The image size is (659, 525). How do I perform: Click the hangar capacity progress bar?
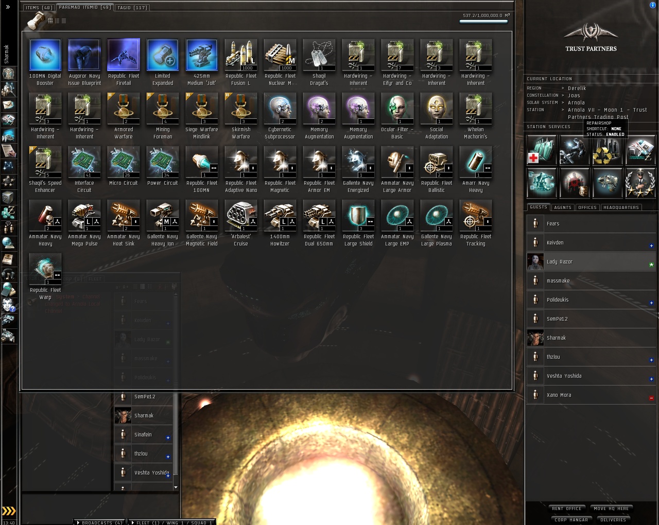coord(483,22)
